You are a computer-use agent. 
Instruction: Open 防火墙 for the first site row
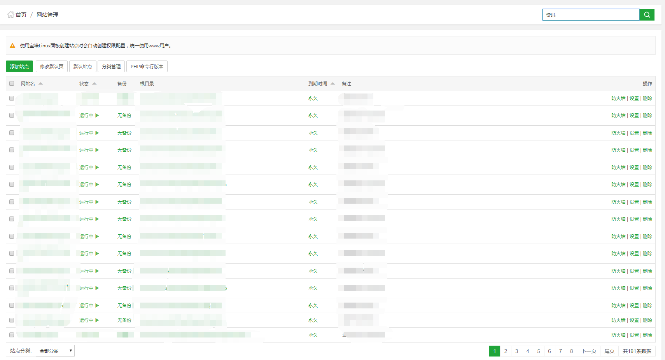point(618,99)
